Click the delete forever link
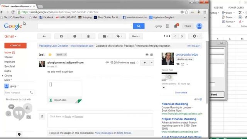The height and width of the screenshot is (139, 247). (x=123, y=133)
